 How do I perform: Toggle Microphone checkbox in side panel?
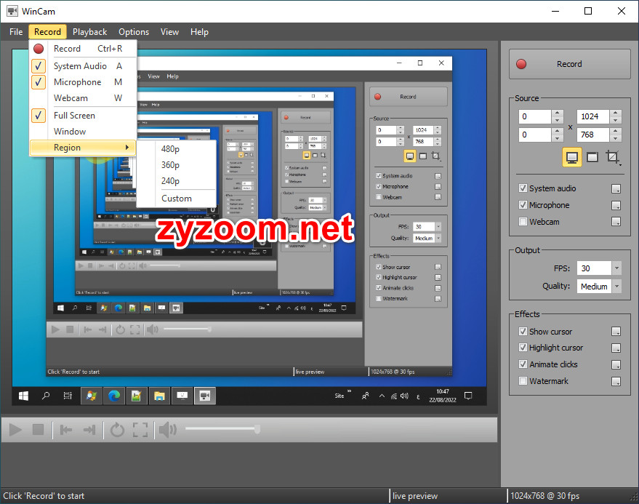click(523, 204)
